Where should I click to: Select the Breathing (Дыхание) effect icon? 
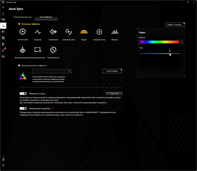pyautogui.click(x=38, y=32)
